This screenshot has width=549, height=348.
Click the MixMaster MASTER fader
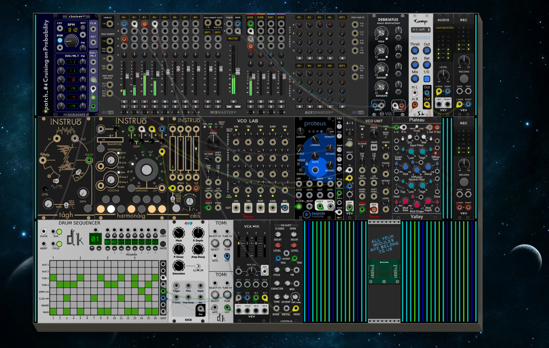click(x=238, y=71)
